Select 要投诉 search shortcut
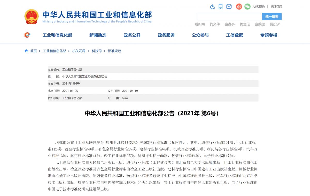This screenshot has width=310, height=196. tap(275, 24)
